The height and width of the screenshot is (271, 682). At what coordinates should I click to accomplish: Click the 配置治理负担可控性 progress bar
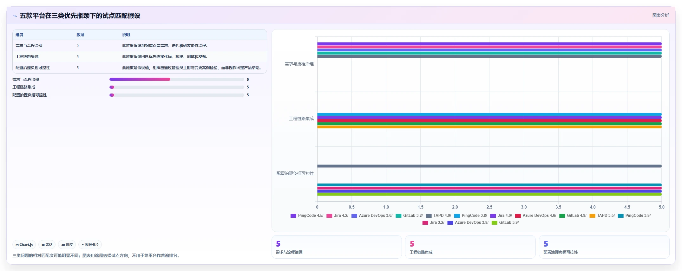[x=177, y=95]
